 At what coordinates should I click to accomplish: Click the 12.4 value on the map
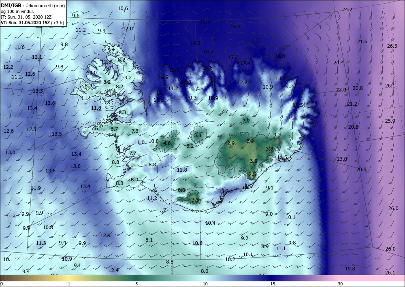coord(113,270)
